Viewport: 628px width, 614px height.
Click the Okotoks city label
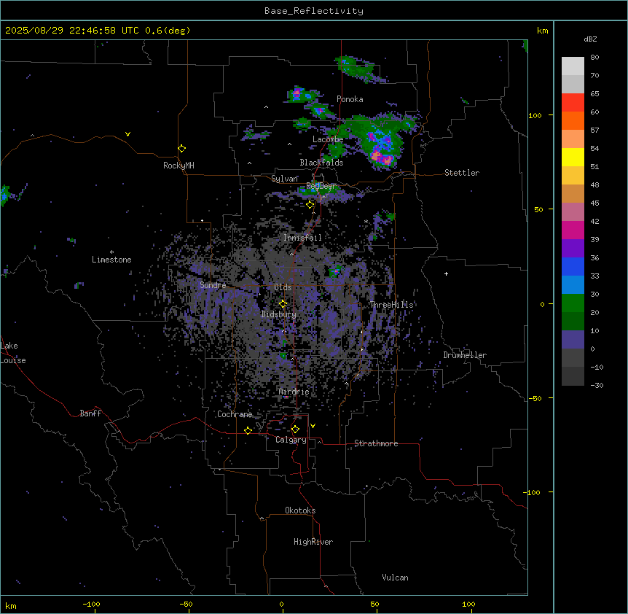click(x=300, y=510)
